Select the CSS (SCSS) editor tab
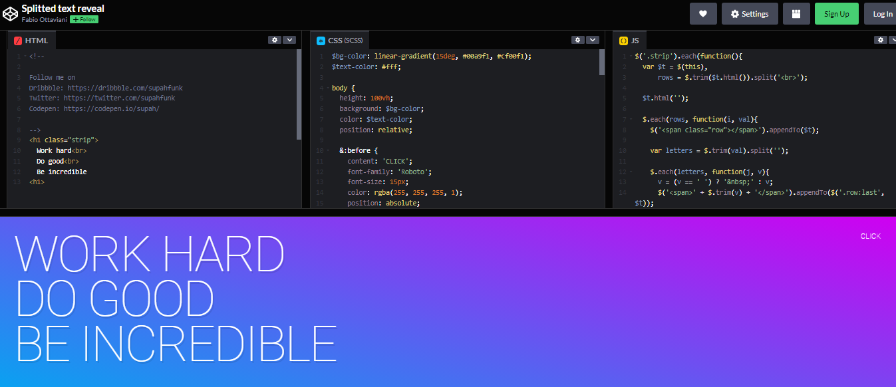Screen dimensions: 896x387 [x=340, y=40]
